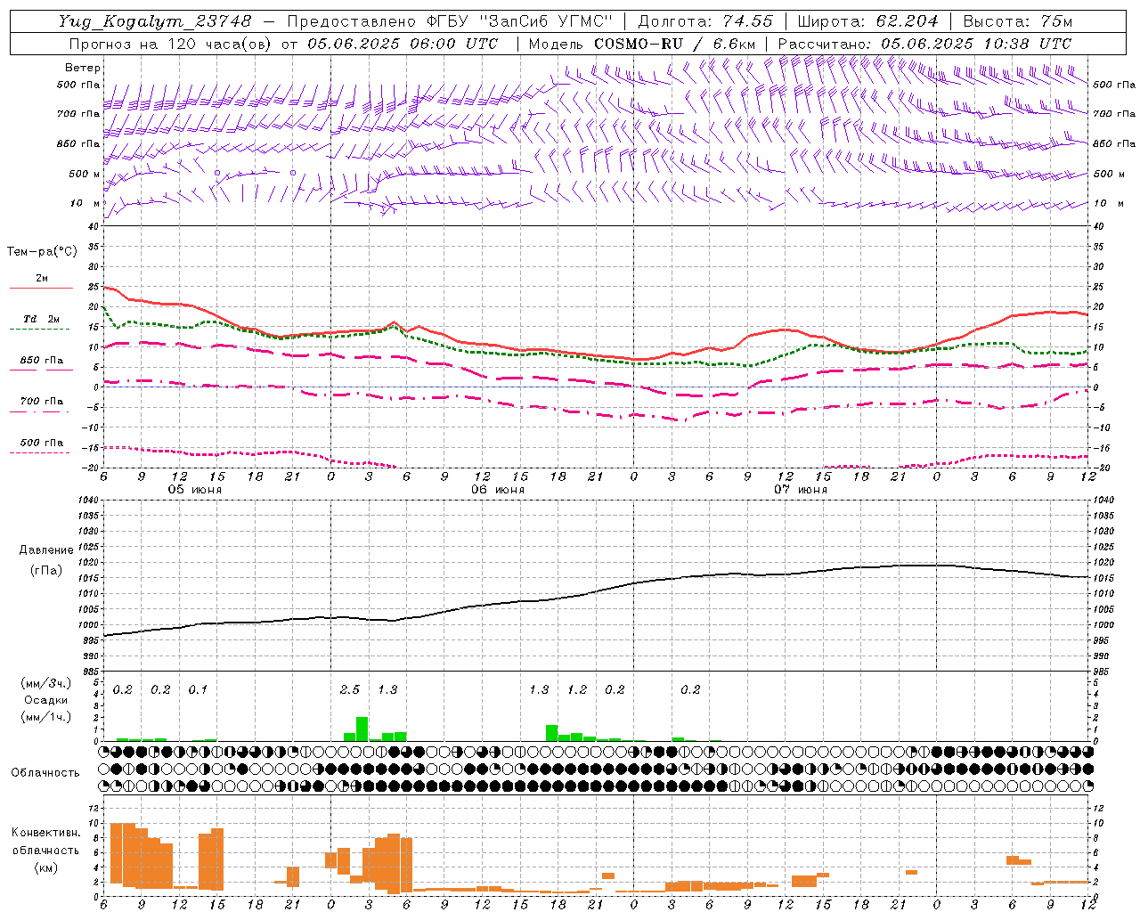The height and width of the screenshot is (912, 1140).
Task: Click the red 2м temperature legend line
Action: pyautogui.click(x=41, y=288)
